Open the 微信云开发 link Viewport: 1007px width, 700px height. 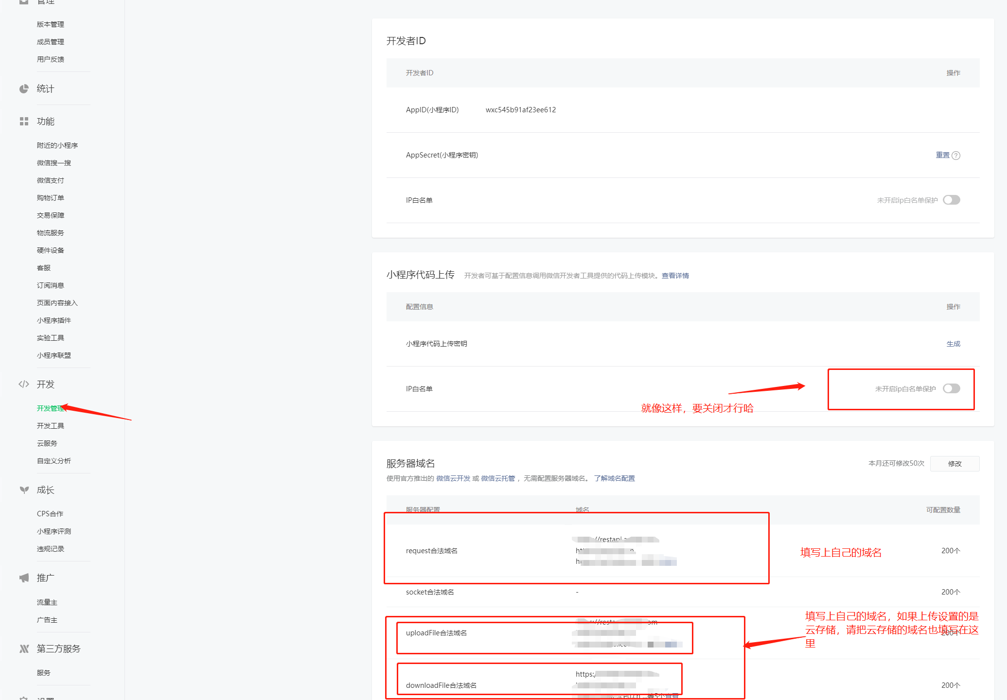(x=453, y=478)
